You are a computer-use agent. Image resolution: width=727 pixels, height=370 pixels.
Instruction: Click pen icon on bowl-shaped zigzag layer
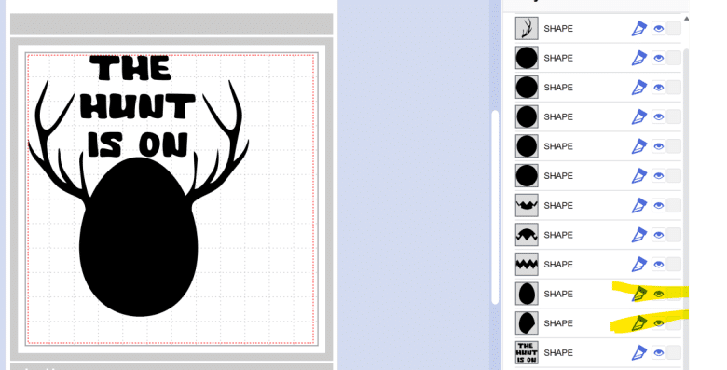(638, 205)
